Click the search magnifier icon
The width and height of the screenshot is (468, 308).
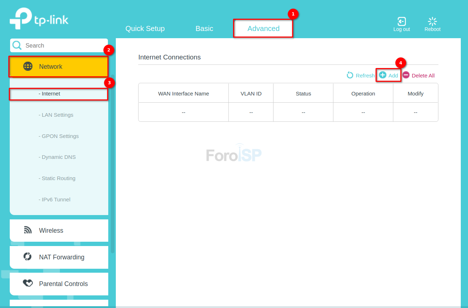pos(17,45)
